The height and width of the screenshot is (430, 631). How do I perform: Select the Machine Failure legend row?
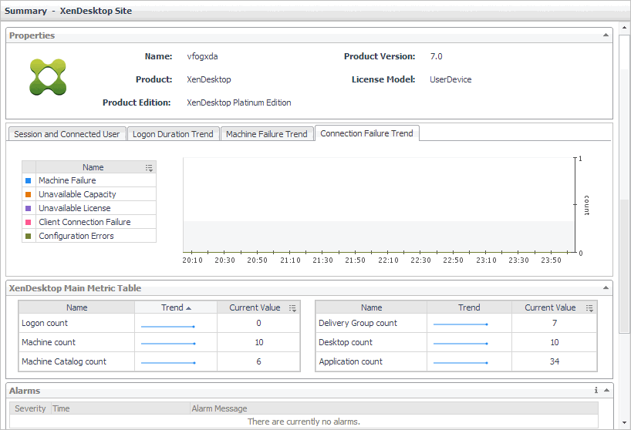[89, 180]
